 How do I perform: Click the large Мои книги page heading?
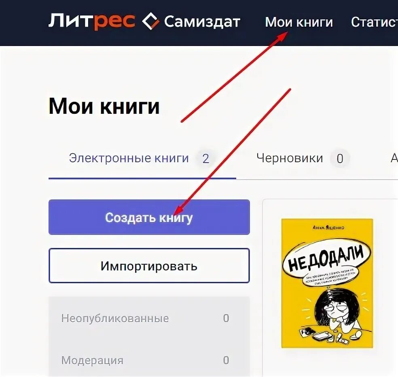[x=104, y=106]
